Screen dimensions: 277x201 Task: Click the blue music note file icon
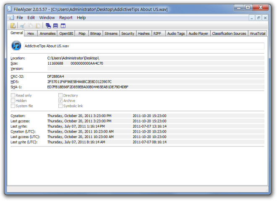tap(16, 46)
